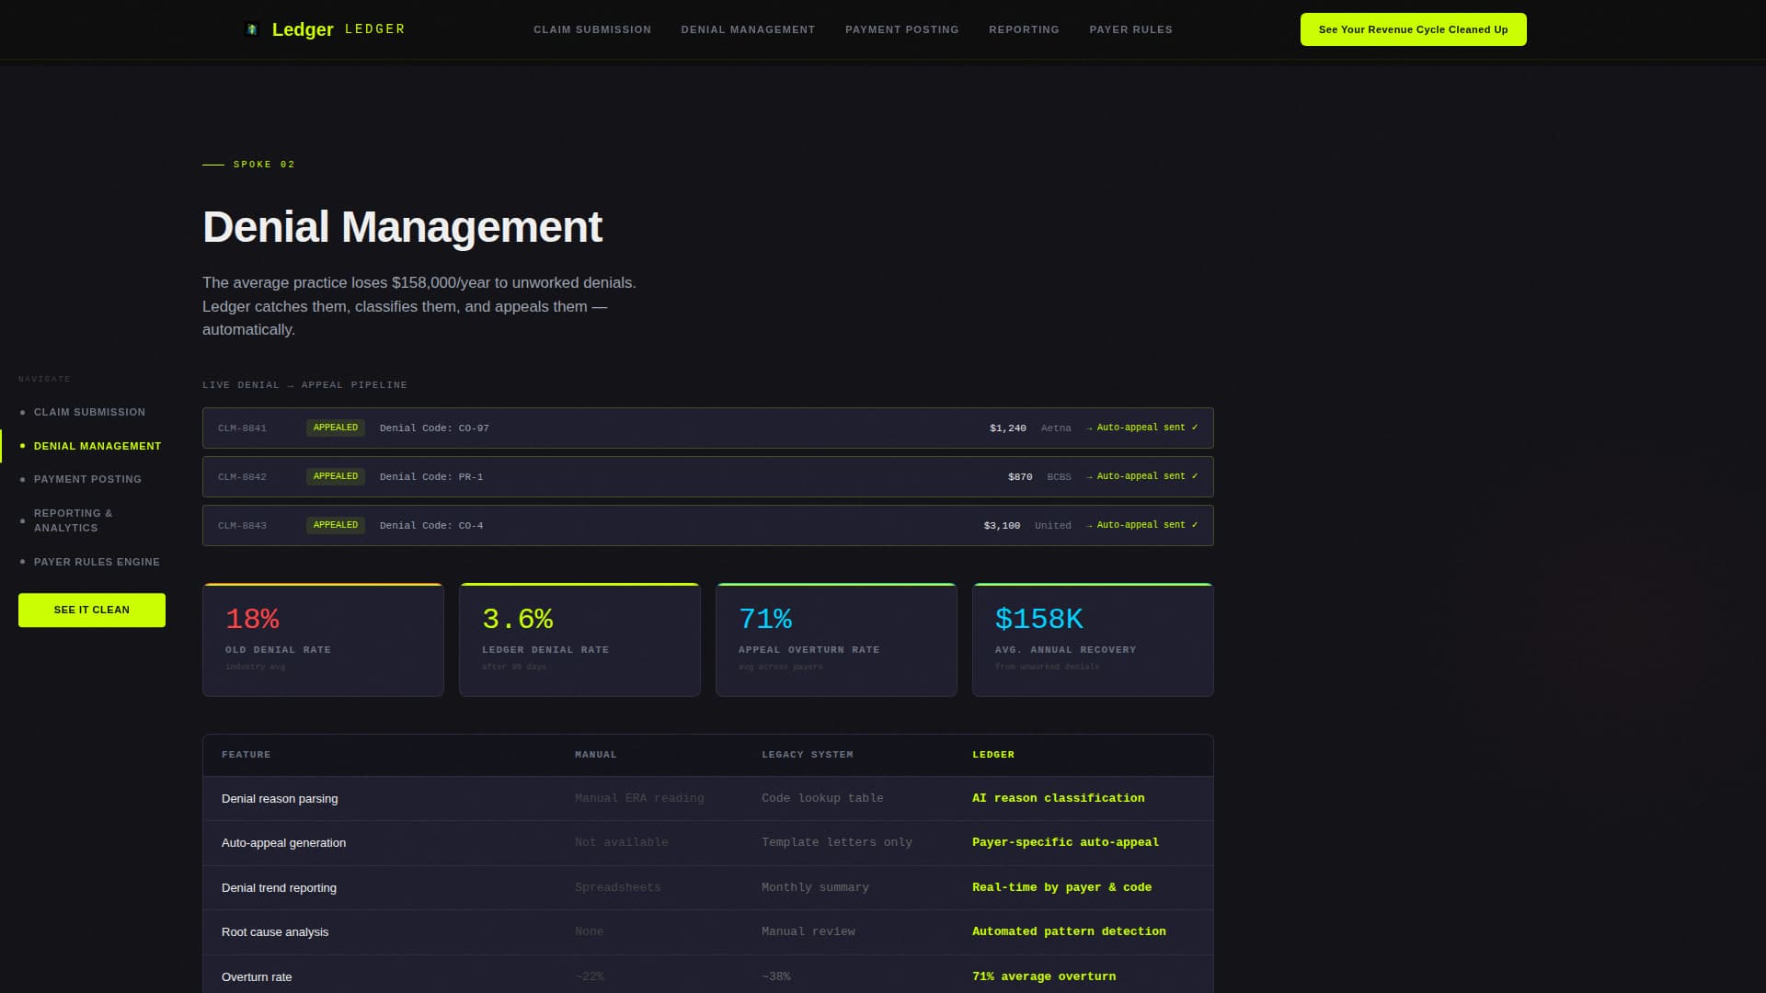Click Root cause analysis row label
This screenshot has height=993, width=1766.
coord(275,932)
